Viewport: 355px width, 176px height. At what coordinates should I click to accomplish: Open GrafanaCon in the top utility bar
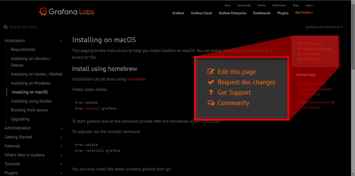(x=279, y=5)
